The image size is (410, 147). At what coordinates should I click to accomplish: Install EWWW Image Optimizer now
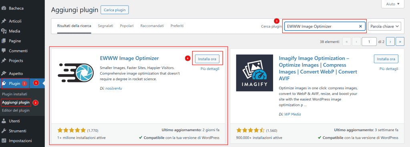pyautogui.click(x=207, y=59)
